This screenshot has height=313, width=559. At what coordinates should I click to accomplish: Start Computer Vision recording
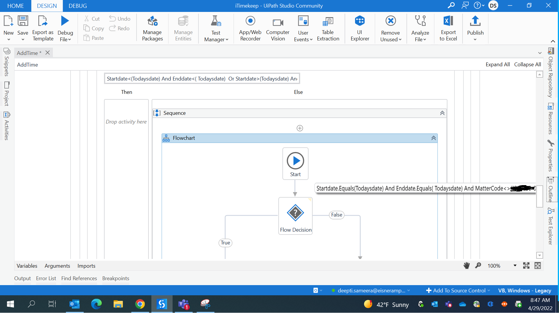277,28
